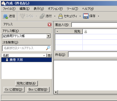The image size is (117, 101).
Task: Click the セキュリティ padlock icon
Action: (61, 16)
